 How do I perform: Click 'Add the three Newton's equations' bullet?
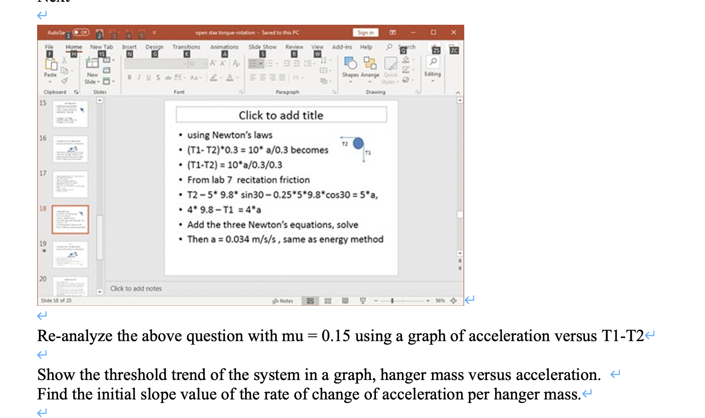coord(273,224)
